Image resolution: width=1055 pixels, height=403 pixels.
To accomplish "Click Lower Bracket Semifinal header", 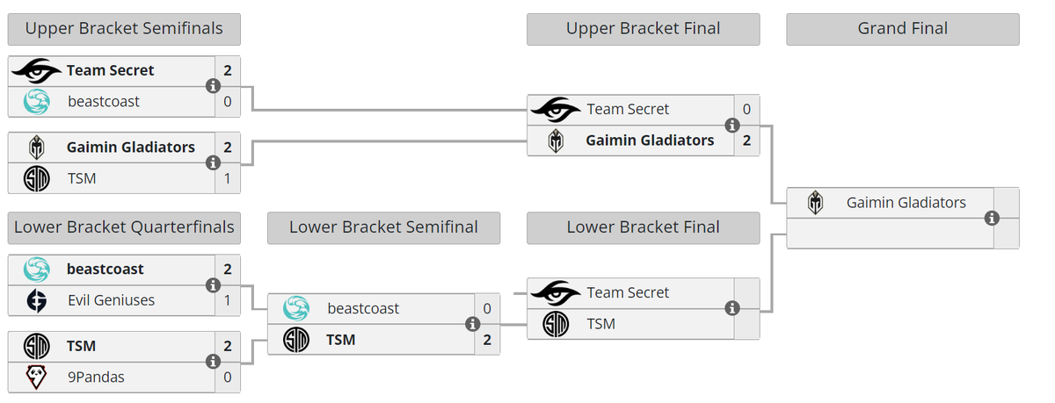I will 383,227.
